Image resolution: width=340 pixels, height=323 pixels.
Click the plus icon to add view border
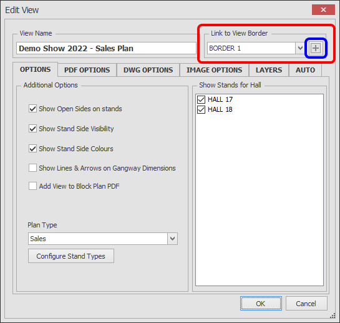click(x=316, y=48)
